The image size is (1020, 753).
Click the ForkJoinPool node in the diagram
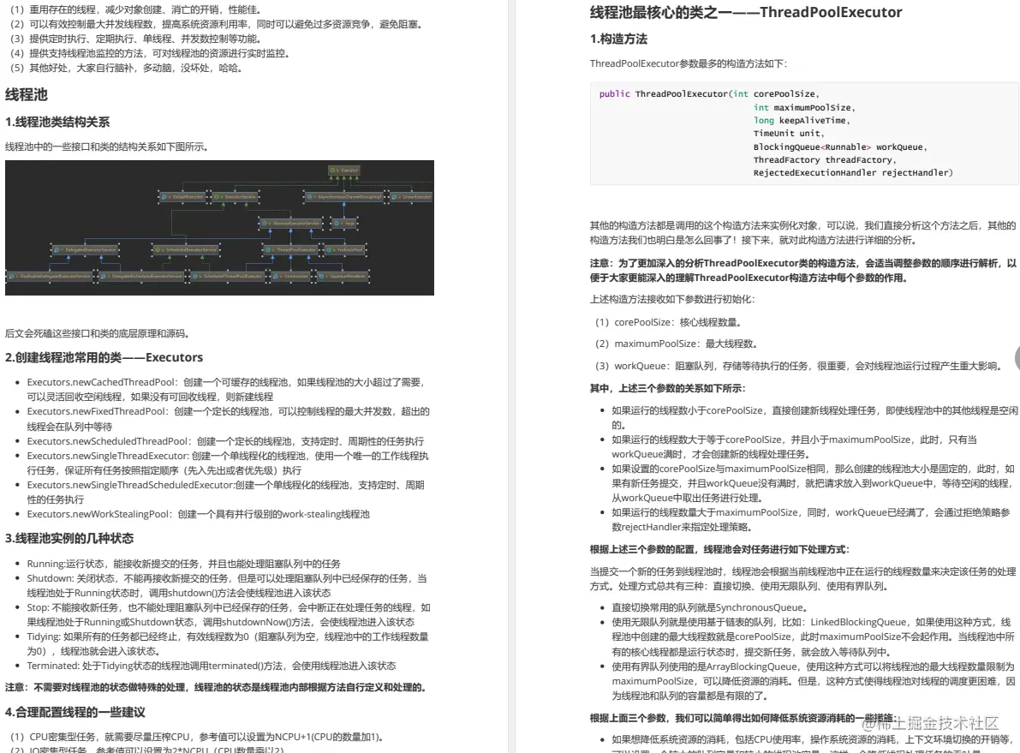click(x=344, y=249)
